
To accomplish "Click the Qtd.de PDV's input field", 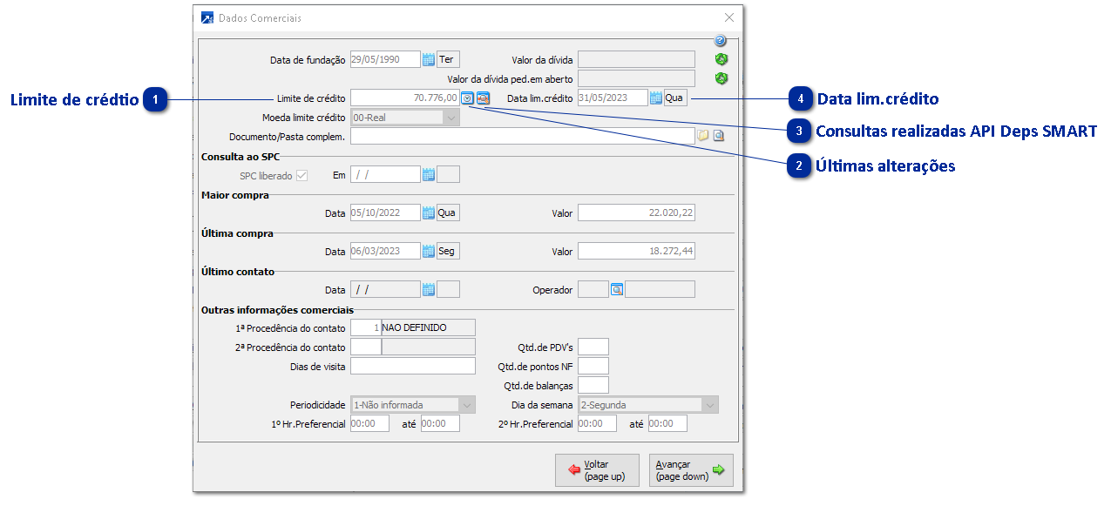I will (x=593, y=347).
